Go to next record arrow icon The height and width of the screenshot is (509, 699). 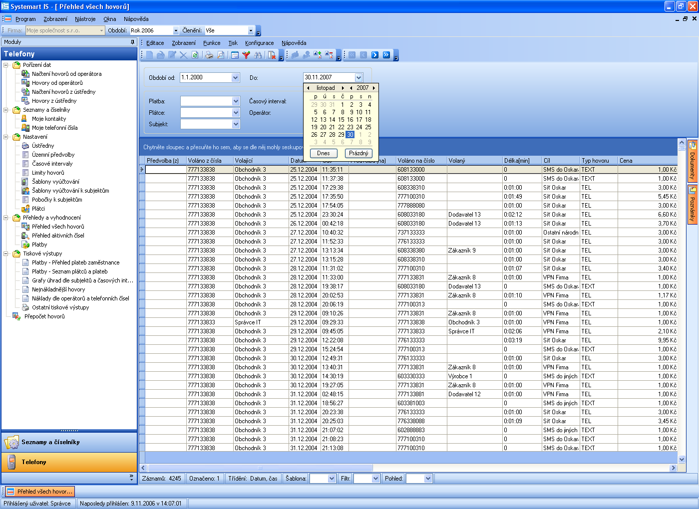click(375, 55)
